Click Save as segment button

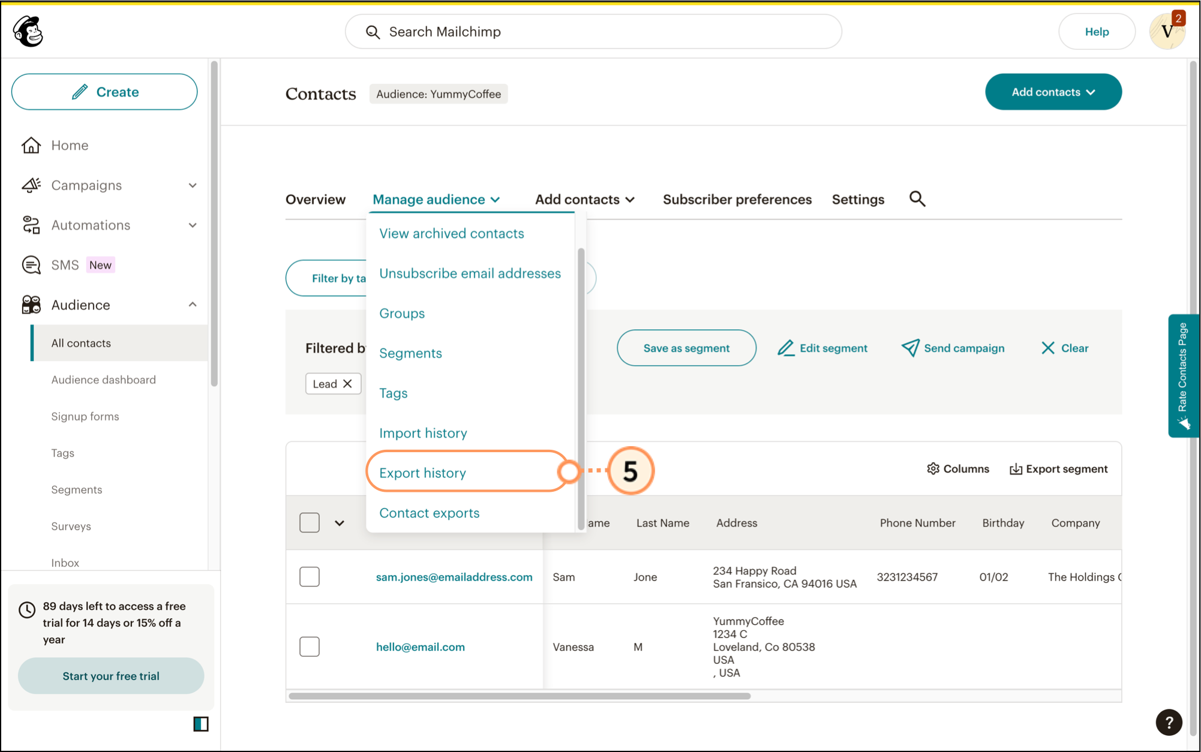click(686, 348)
